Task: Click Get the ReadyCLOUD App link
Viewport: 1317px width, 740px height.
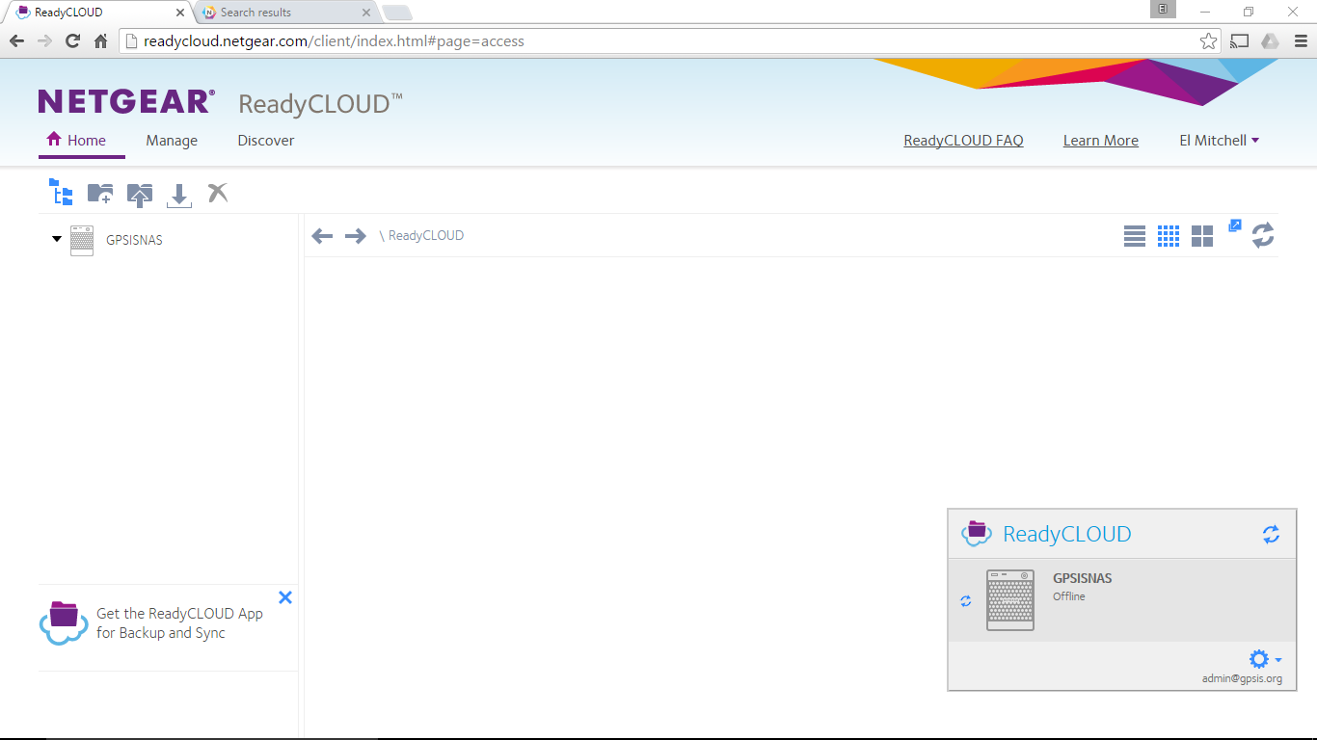Action: click(179, 623)
